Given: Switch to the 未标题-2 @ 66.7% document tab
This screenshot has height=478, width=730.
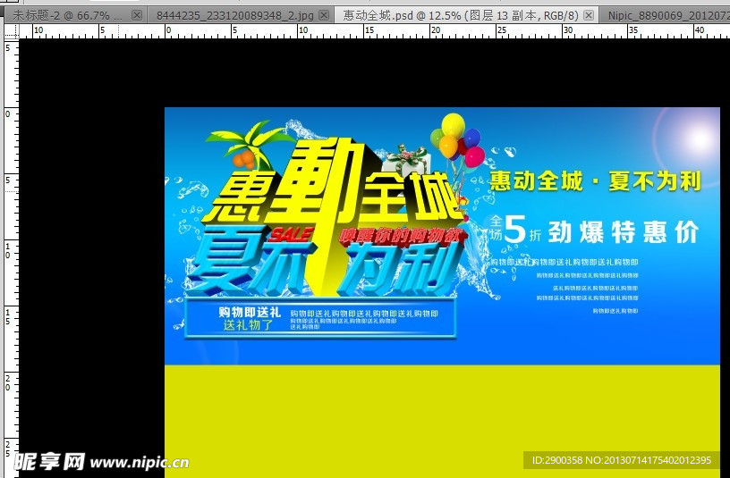Looking at the screenshot, I should (x=74, y=15).
